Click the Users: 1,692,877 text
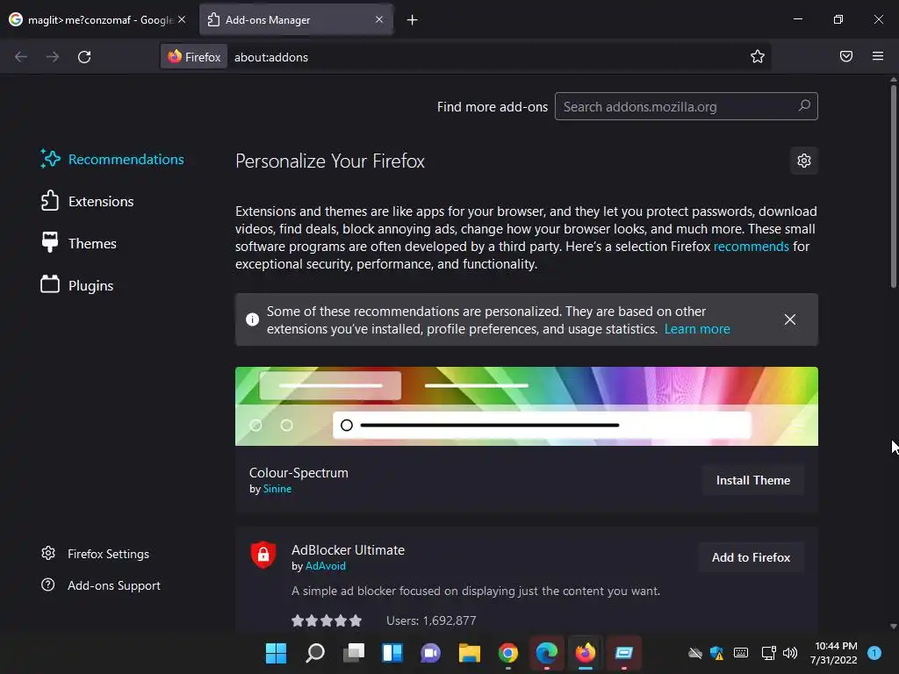Viewport: 899px width, 674px height. tap(431, 620)
